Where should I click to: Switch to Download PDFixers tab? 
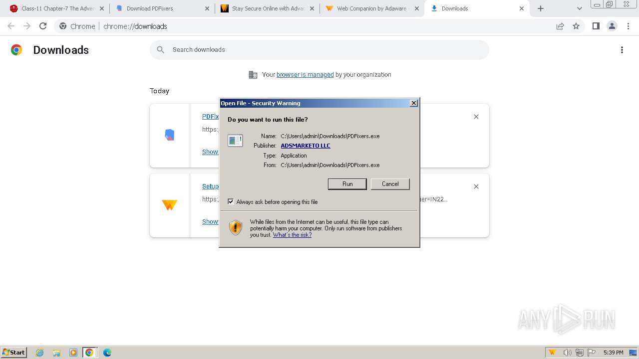pos(162,8)
